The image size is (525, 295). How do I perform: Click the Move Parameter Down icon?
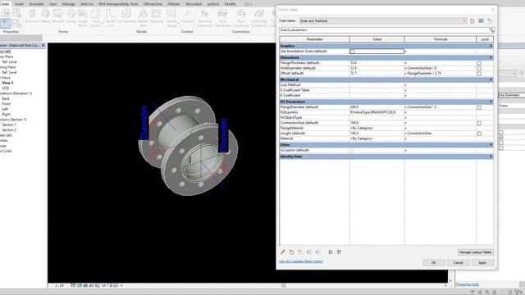(317, 252)
